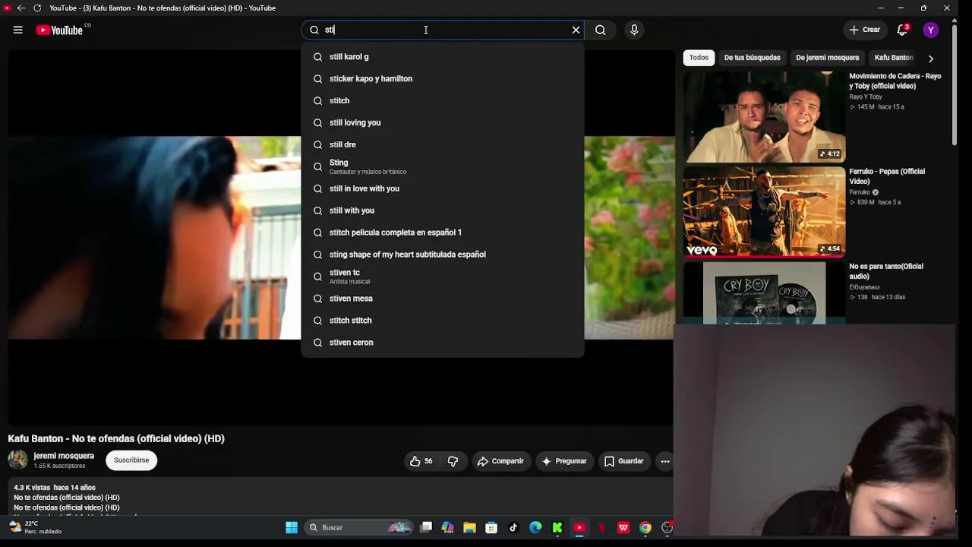Open 'No es para tanto (Official audio)' title
Viewport: 972px width, 547px height.
point(886,271)
